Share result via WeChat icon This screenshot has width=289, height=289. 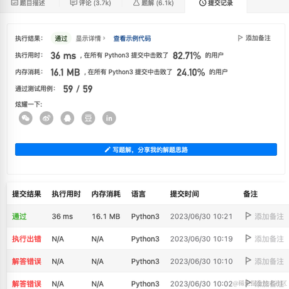point(26,118)
